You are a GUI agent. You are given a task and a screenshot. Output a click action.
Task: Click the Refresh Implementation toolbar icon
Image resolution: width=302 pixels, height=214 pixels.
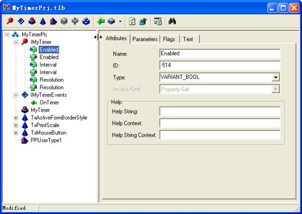coord(132,21)
